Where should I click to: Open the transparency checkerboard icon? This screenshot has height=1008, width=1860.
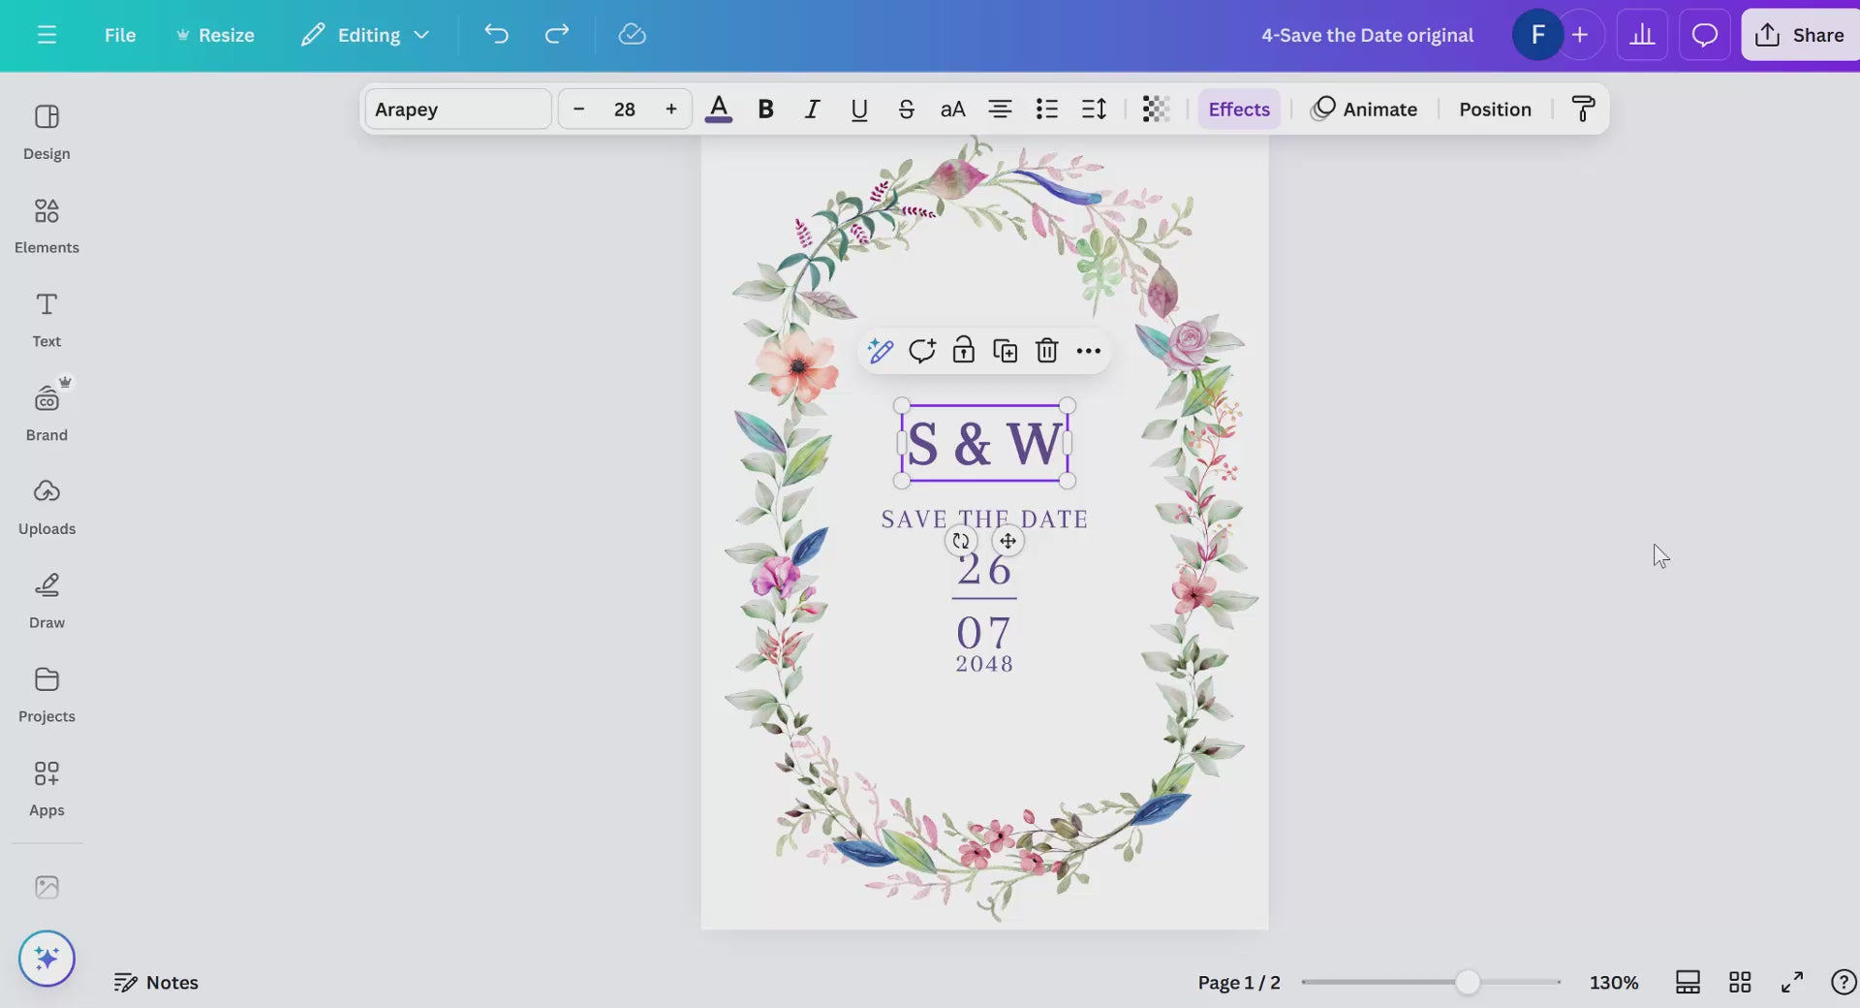pyautogui.click(x=1156, y=110)
